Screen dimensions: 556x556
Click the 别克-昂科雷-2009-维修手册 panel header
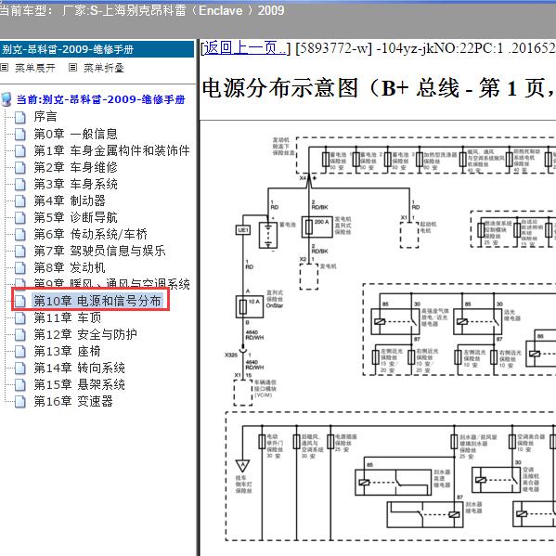click(97, 49)
